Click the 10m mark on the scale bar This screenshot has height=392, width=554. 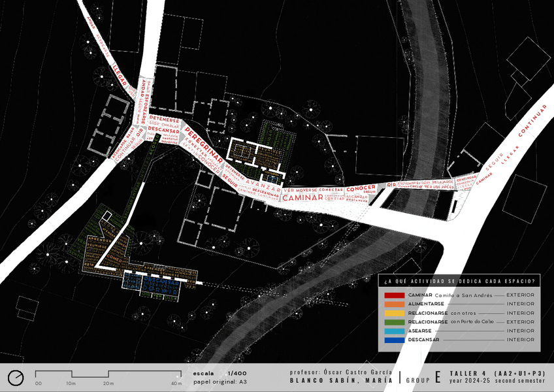[x=71, y=384]
